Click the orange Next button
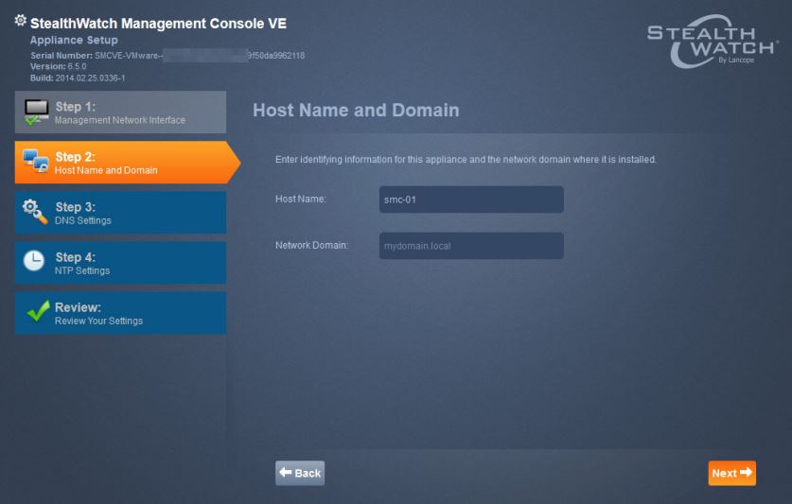Image resolution: width=792 pixels, height=504 pixels. [x=731, y=473]
